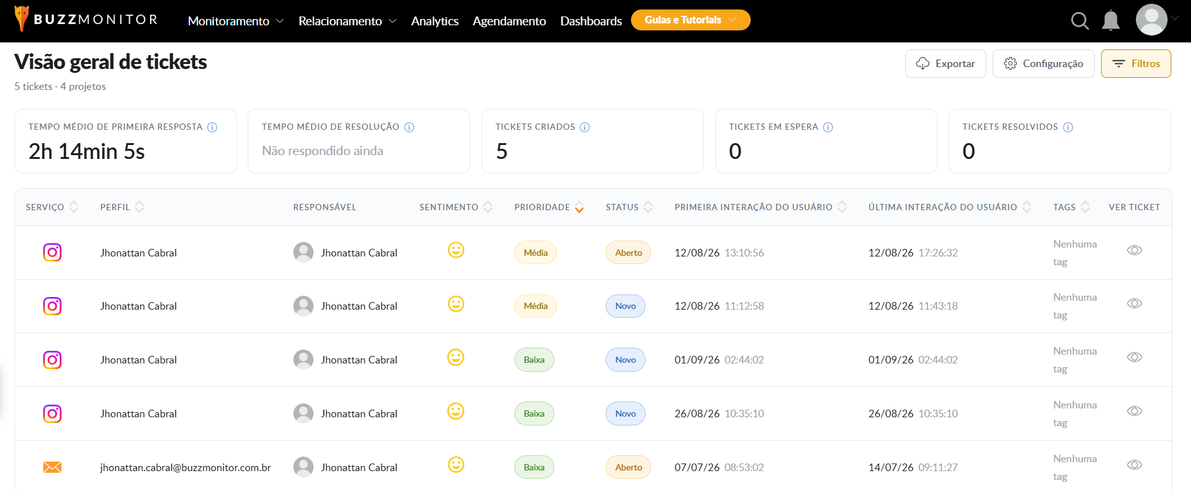Click Instagram icon in the 10:35:10 row

pos(52,413)
